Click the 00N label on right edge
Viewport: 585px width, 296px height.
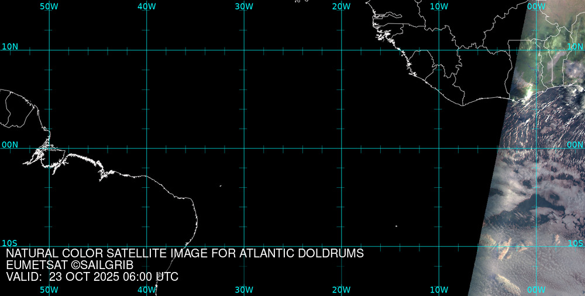coord(576,144)
